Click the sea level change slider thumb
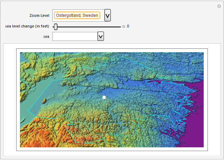This screenshot has height=160, width=224. (56, 26)
